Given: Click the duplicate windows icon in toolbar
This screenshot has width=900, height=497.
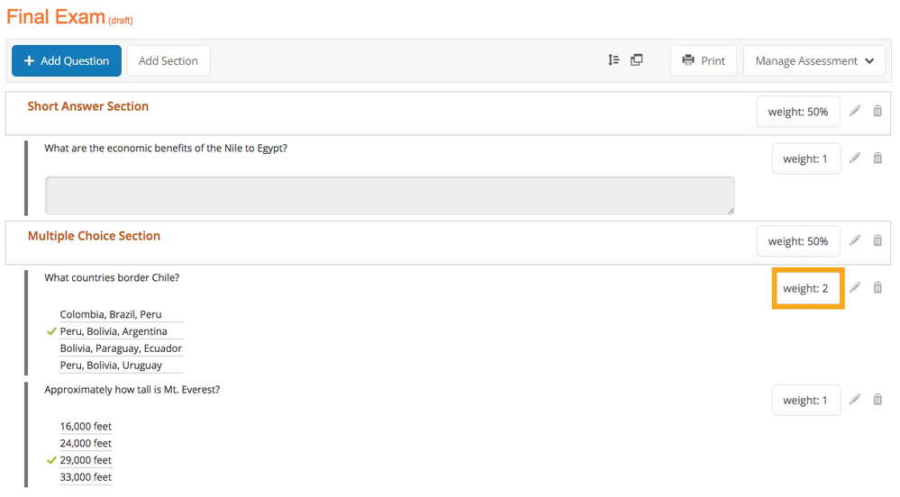Looking at the screenshot, I should click(x=637, y=59).
